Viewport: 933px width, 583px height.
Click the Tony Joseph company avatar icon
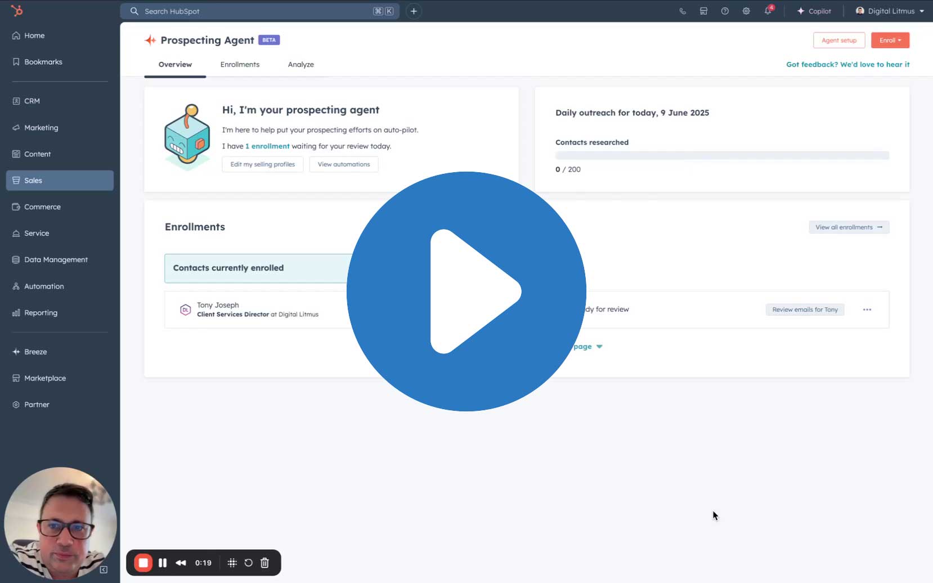point(185,310)
